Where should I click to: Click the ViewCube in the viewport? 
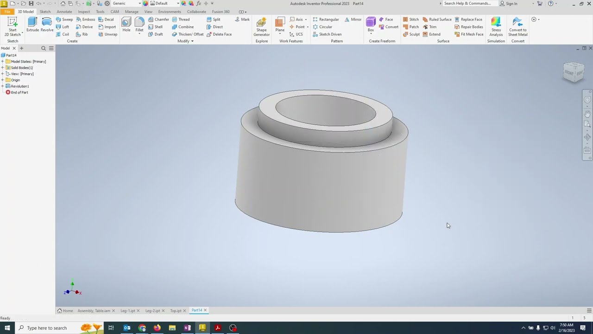[x=574, y=73]
